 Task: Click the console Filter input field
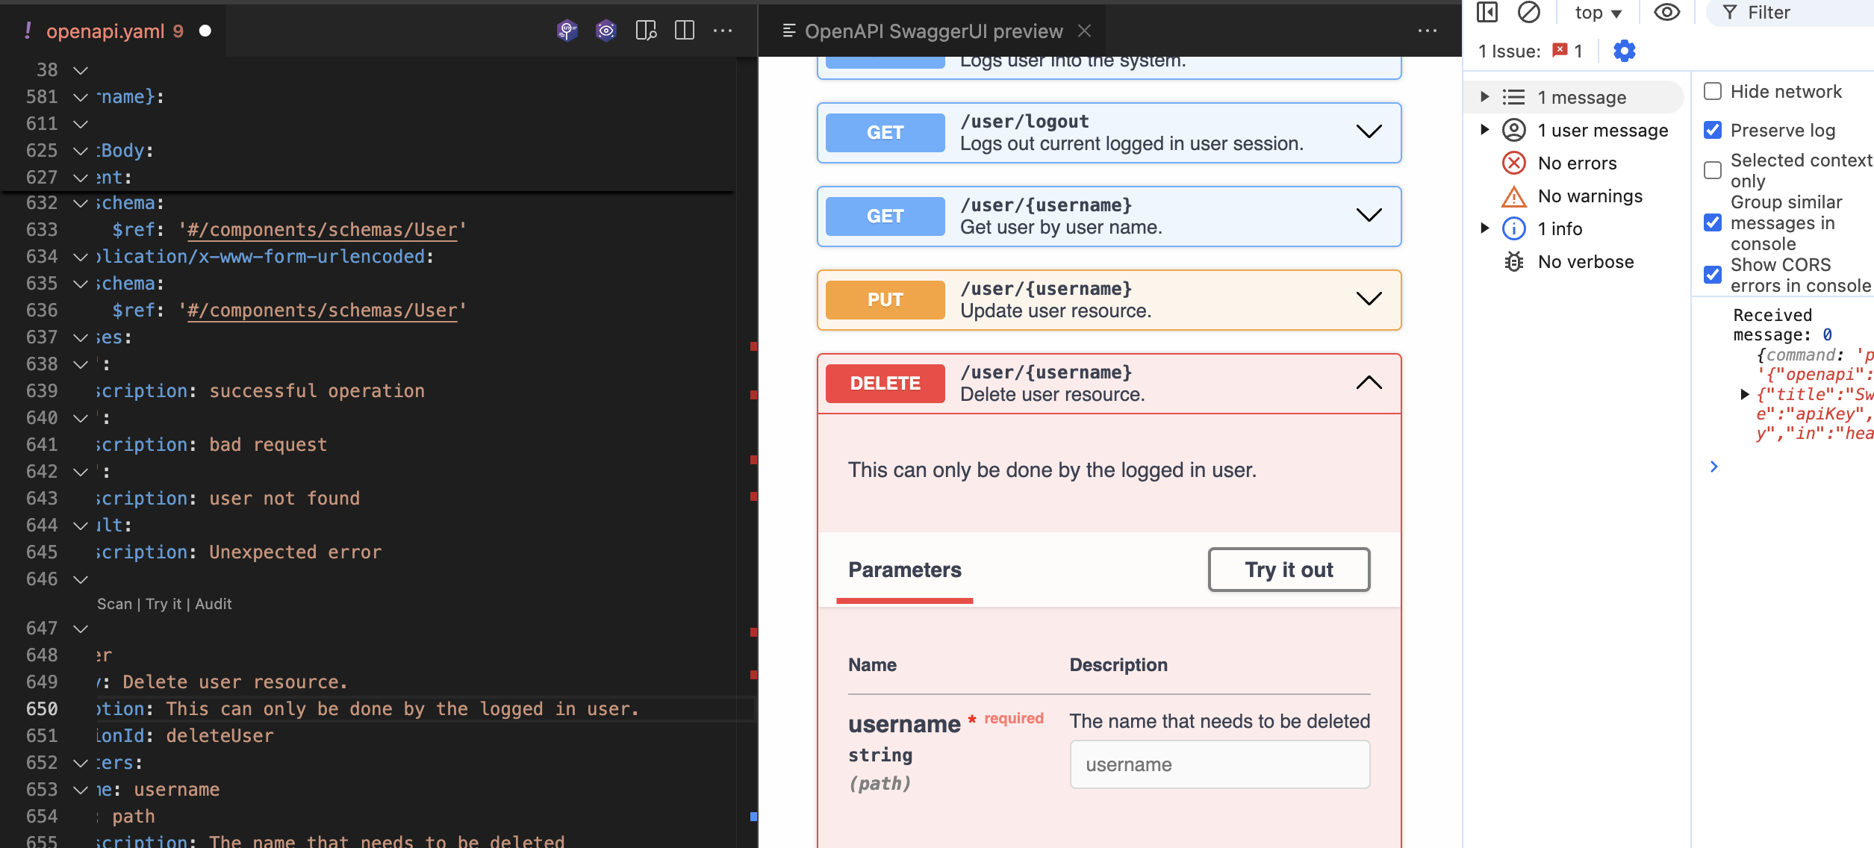click(1792, 13)
